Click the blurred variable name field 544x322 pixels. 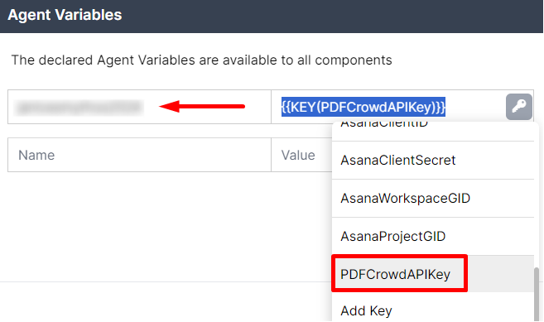(79, 107)
